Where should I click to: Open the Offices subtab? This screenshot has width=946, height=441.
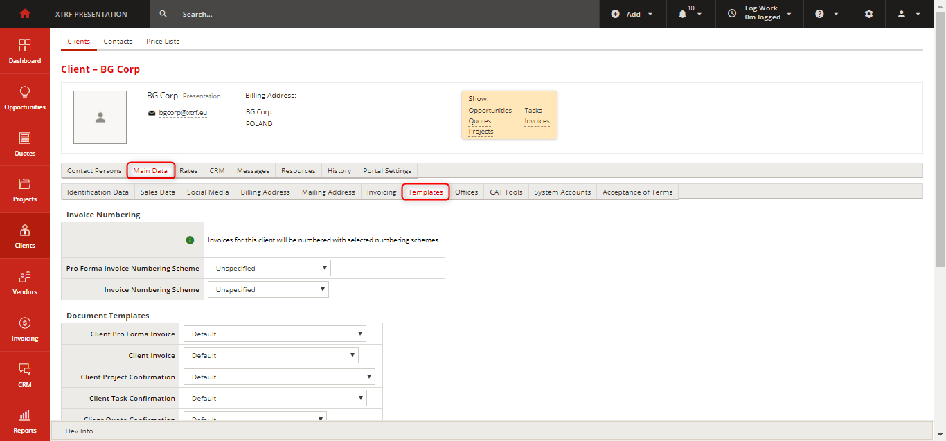(467, 192)
